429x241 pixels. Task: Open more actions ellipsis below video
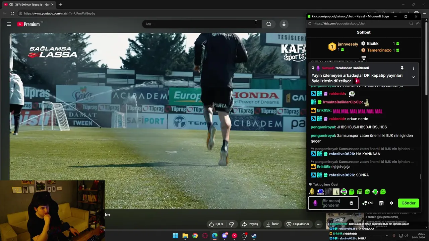319,224
